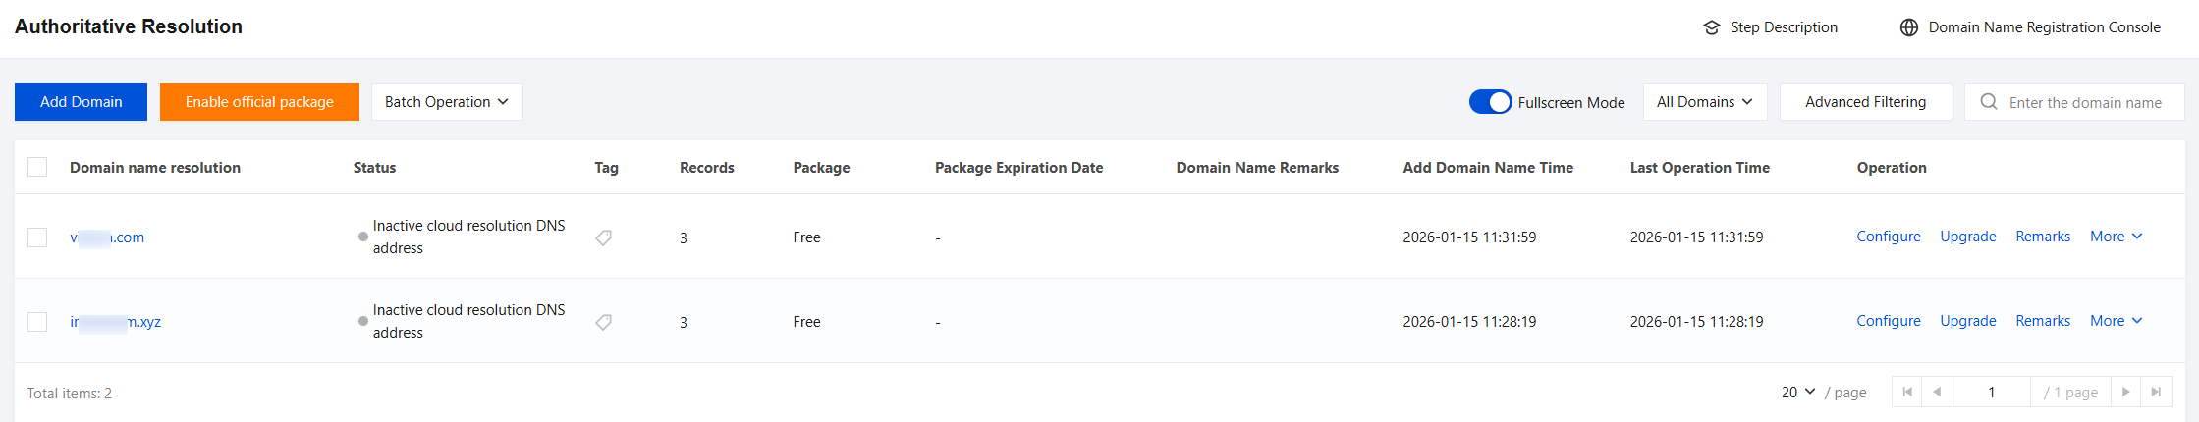Click the Add Domain button
Image resolution: width=2199 pixels, height=422 pixels.
81,102
